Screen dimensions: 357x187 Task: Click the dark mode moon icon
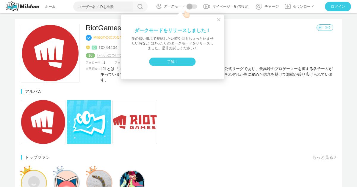tap(159, 7)
